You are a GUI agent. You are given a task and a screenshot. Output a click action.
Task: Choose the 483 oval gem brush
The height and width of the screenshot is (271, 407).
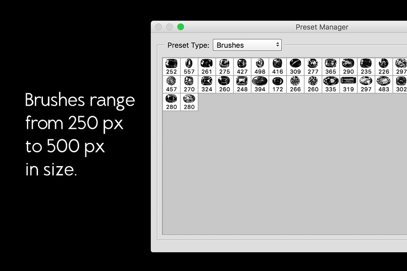384,84
